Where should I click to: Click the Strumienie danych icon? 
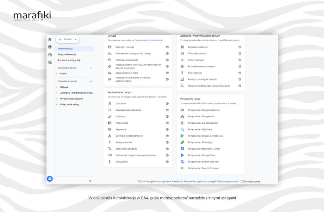182,47
